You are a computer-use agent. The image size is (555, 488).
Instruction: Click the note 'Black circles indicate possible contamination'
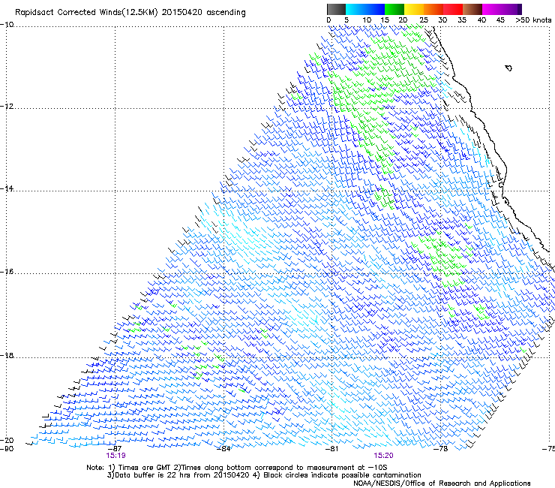click(342, 475)
